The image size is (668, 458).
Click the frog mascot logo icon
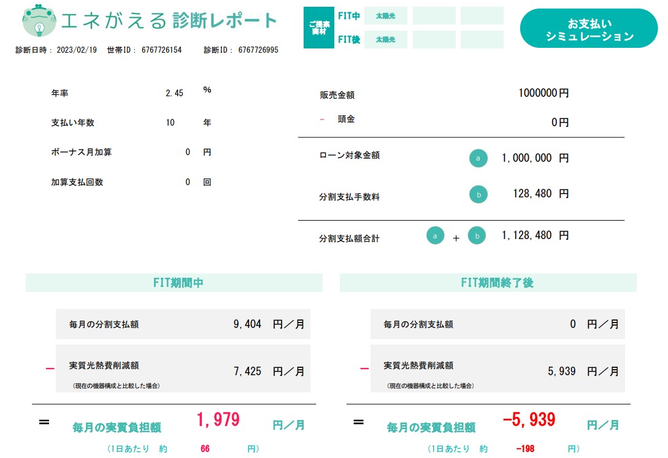(x=39, y=20)
